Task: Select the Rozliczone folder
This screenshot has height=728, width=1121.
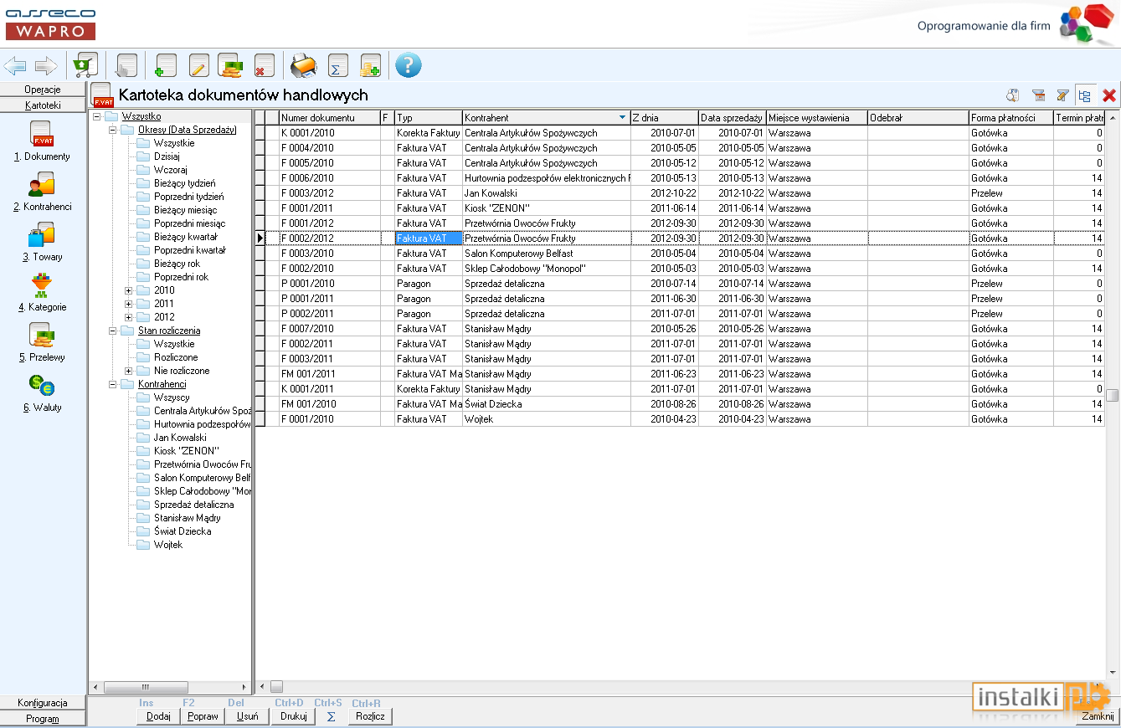Action: tap(176, 357)
